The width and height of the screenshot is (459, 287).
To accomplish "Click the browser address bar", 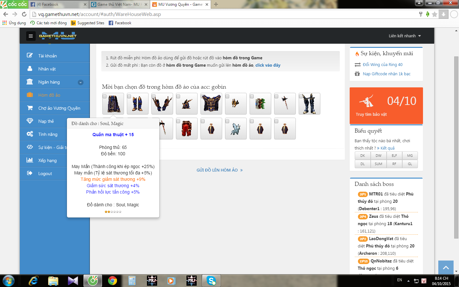I will click(223, 14).
